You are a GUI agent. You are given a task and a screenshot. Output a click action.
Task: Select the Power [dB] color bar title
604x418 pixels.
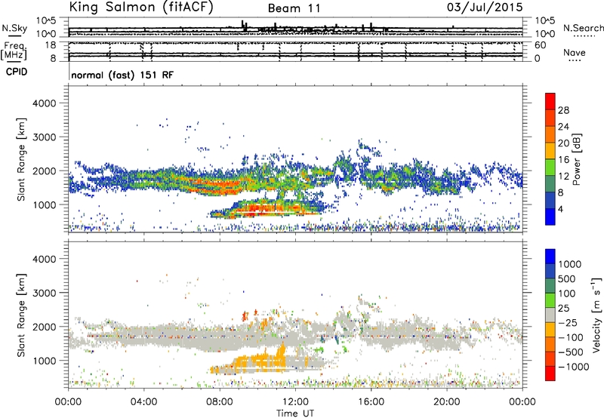click(x=577, y=159)
